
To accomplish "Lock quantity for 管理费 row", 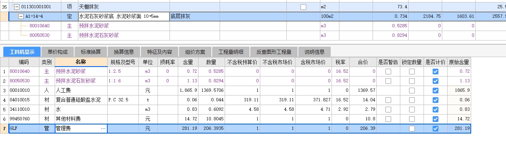I will point(412,129).
